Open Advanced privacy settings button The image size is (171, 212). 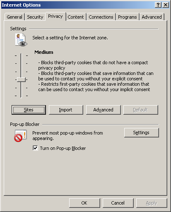coord(104,110)
